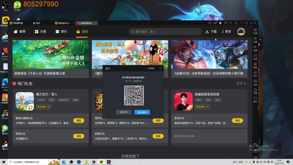The height and width of the screenshot is (165, 293).
Task: Close the 提示 exit prompt dialog
Action: (160, 68)
